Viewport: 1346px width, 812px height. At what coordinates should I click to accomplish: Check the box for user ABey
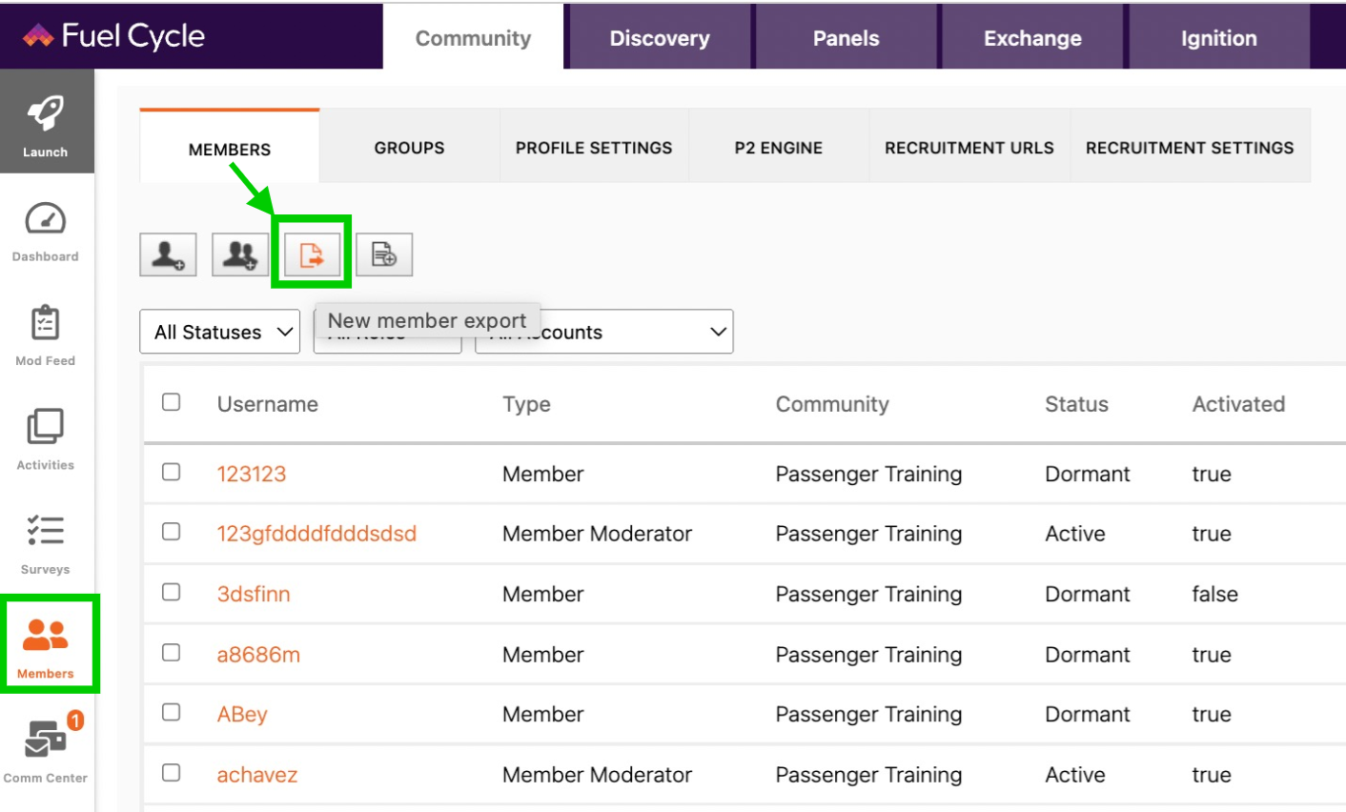tap(172, 712)
